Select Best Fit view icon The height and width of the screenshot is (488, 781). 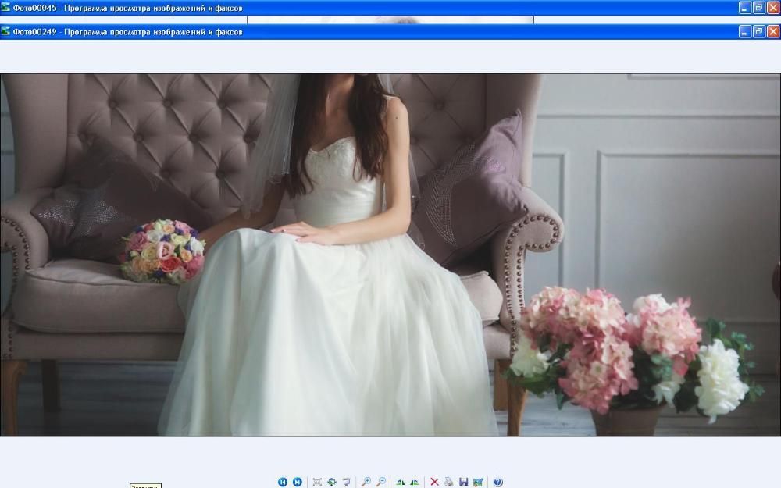(x=317, y=482)
